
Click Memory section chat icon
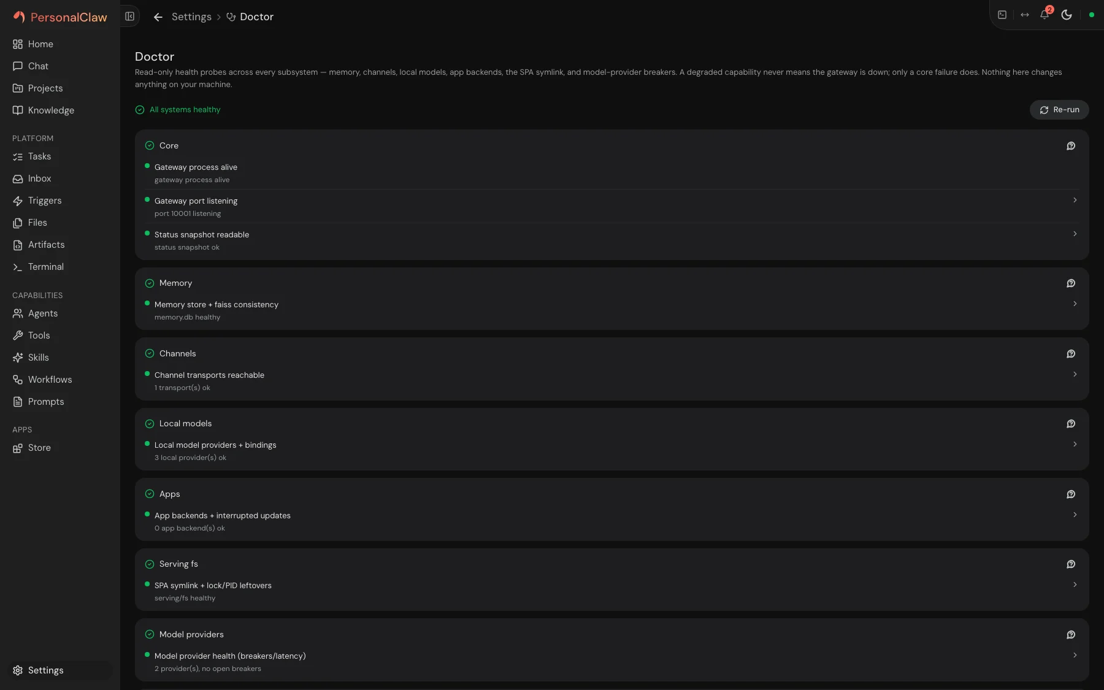tap(1071, 283)
